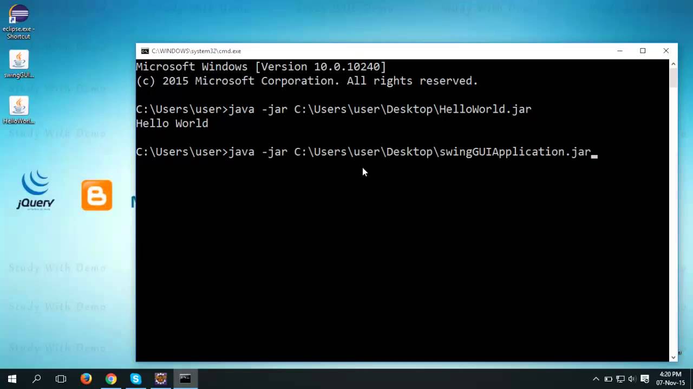Open the Windows Start menu
693x389 pixels.
[12, 379]
